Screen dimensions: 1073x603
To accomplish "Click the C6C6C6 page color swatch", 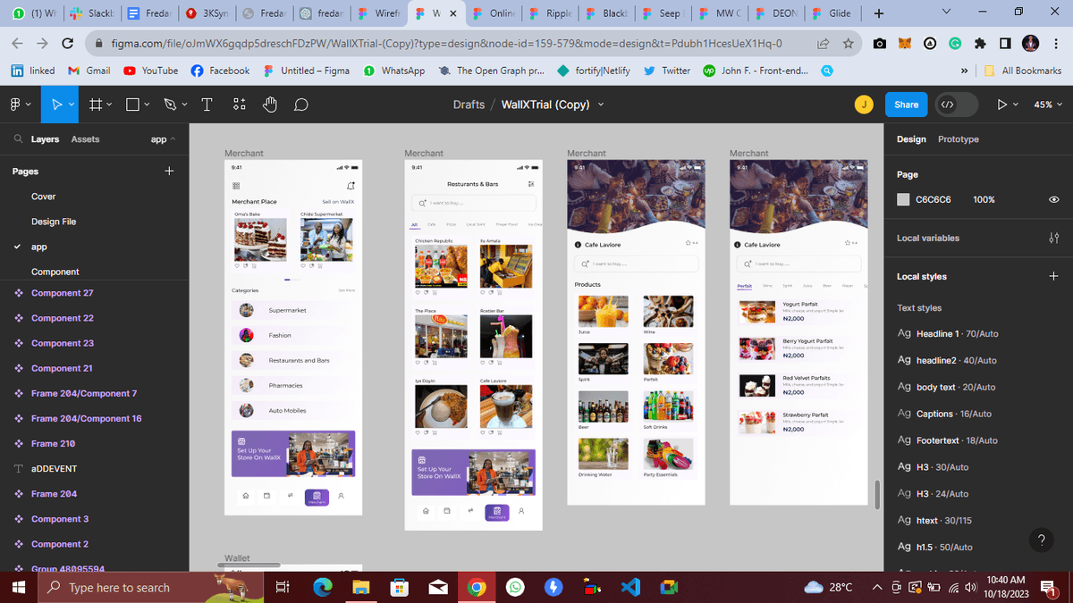I will coord(903,200).
